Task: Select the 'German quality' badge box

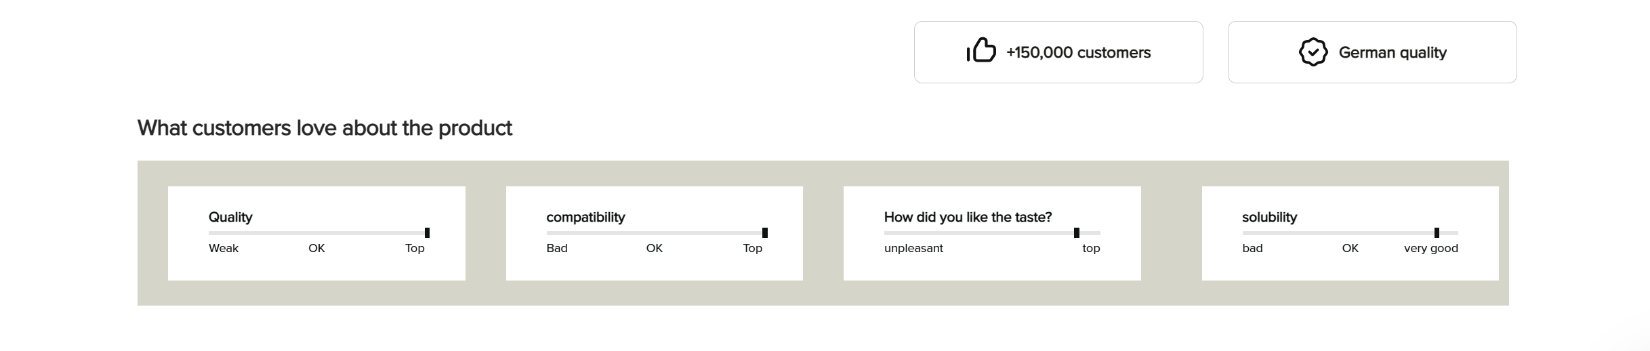Action: coord(1372,52)
